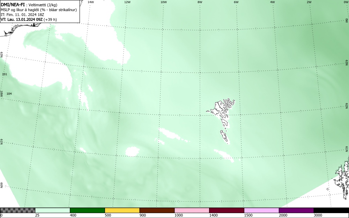
Task: Select the "Veltimætti (J/kg)" label
Action: point(43,5)
